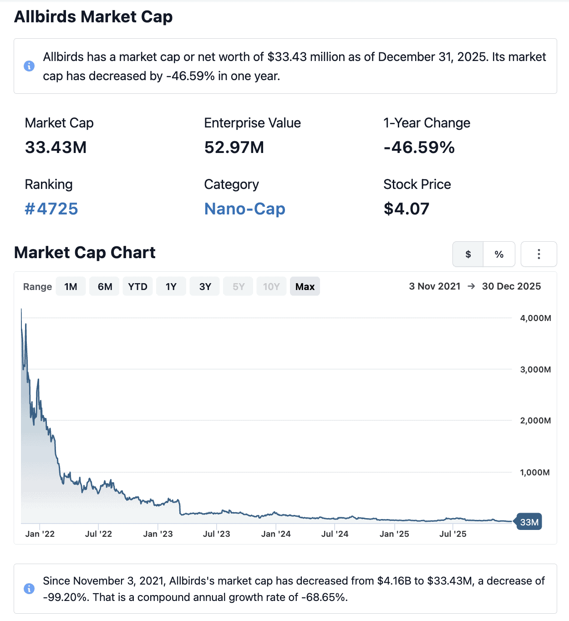Click the 5Y range option

(x=239, y=286)
